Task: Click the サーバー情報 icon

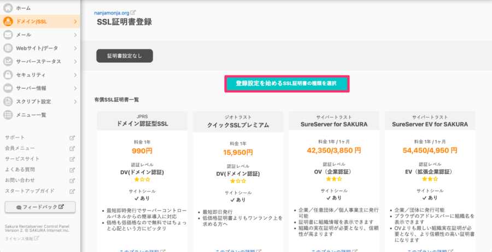Action: coord(8,88)
